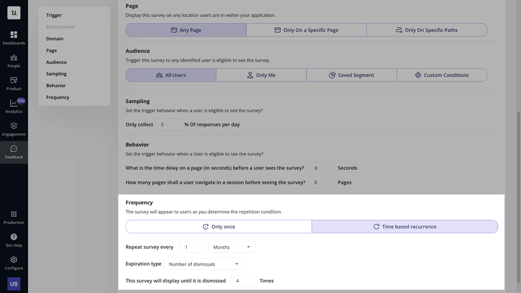Choose Time based recurrence frequency
Image resolution: width=521 pixels, height=293 pixels.
(404, 227)
